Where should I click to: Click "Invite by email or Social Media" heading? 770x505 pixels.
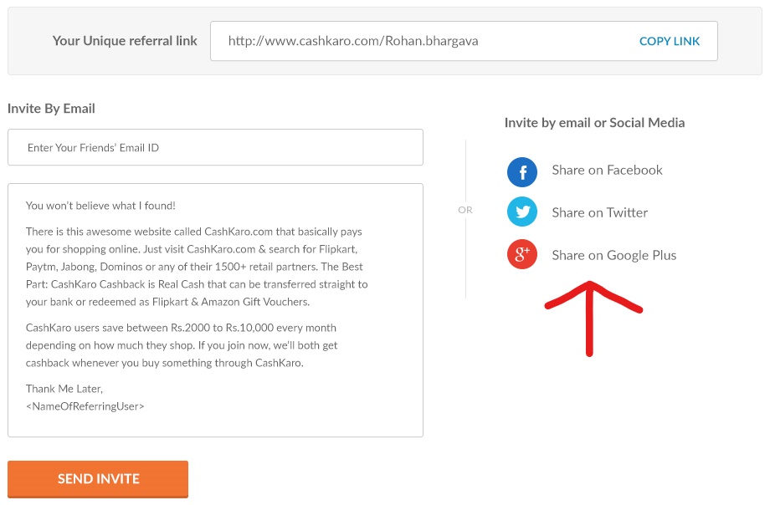(594, 123)
